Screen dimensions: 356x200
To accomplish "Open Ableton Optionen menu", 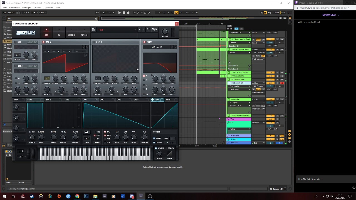I will [48, 7].
